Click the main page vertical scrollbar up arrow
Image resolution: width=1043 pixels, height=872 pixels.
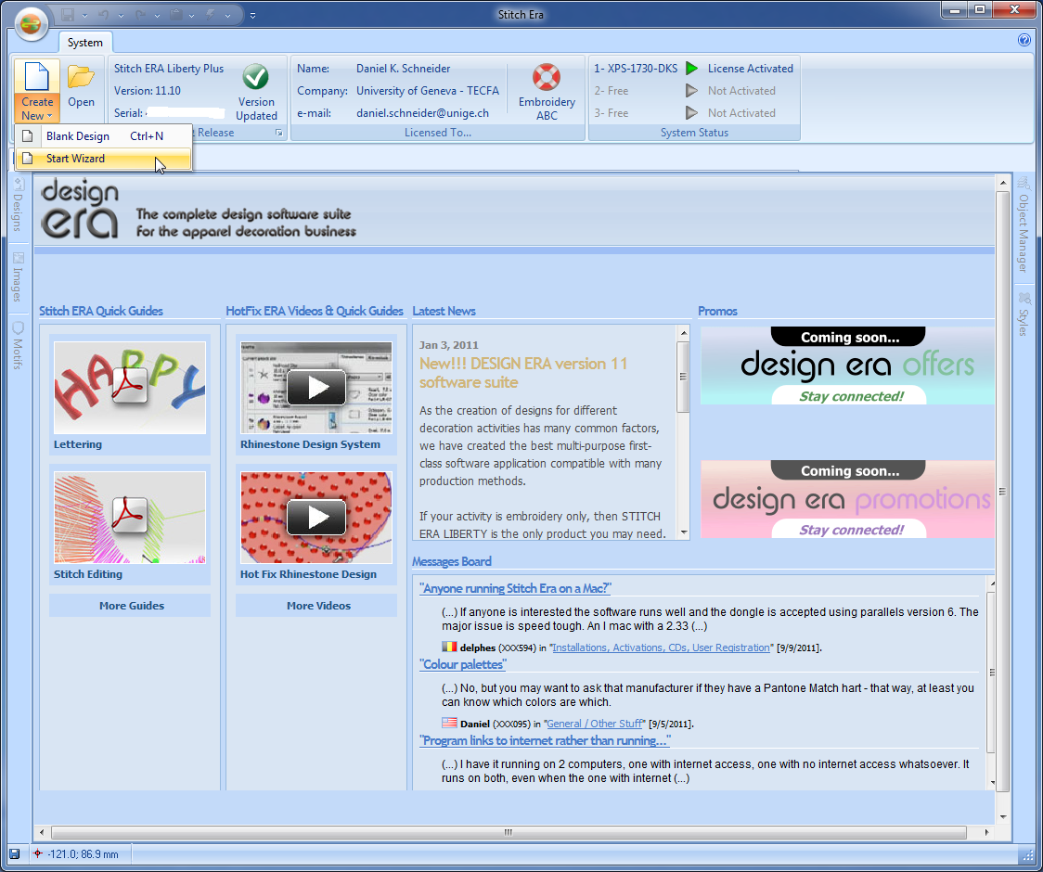click(x=1003, y=182)
